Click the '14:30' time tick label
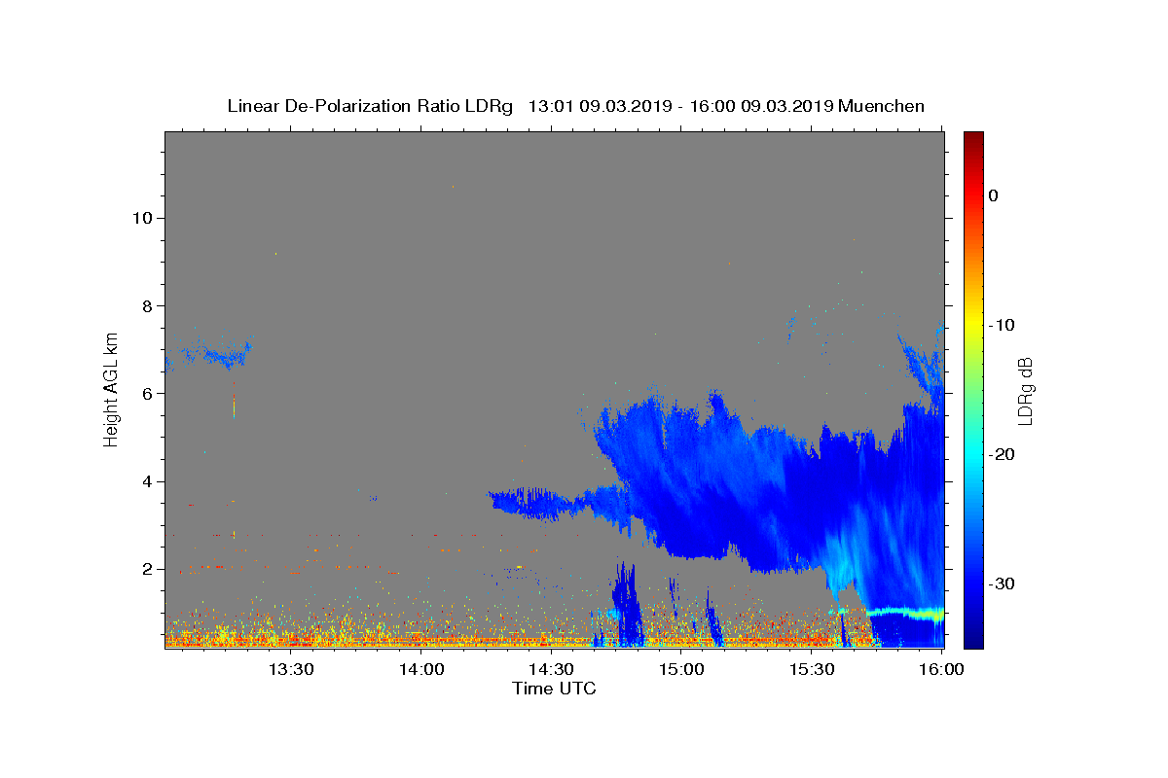This screenshot has width=1168, height=778. click(551, 670)
